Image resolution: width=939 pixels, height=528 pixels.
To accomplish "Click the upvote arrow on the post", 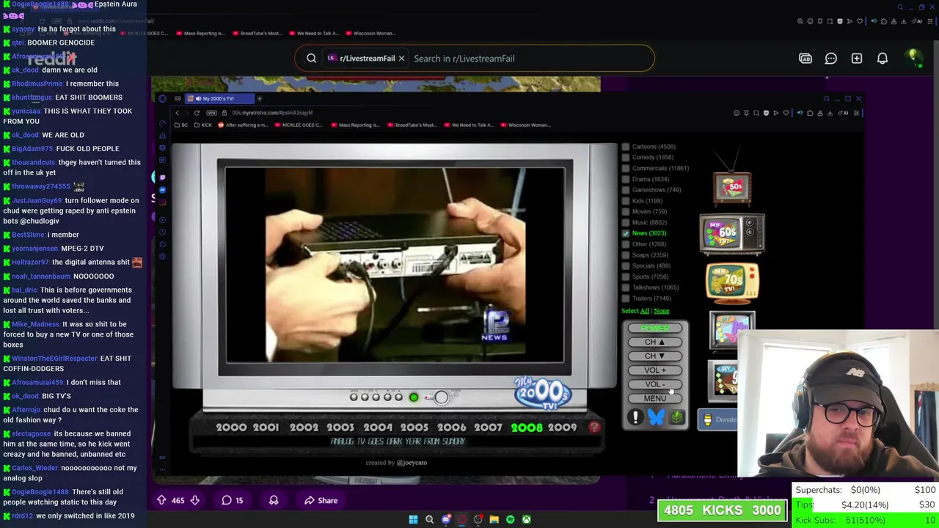I will point(161,500).
